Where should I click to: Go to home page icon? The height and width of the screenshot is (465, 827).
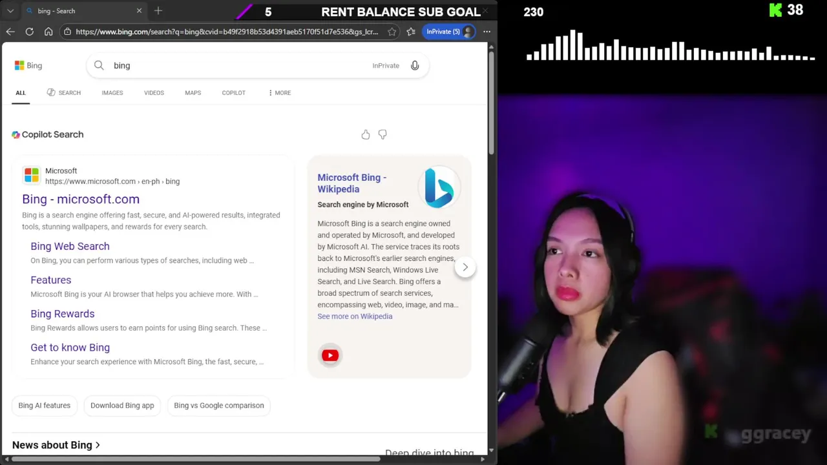[48, 32]
